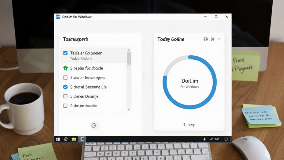This screenshot has height=160, width=284.
Task: Click the count '1' below the ring
Action: tap(184, 125)
